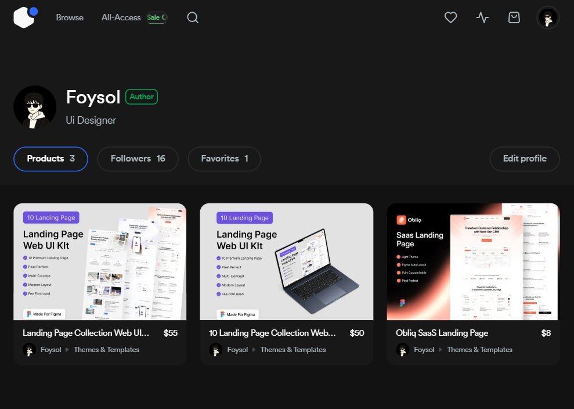The image size is (574, 409).
Task: Open account avatar in top right
Action: pos(548,17)
